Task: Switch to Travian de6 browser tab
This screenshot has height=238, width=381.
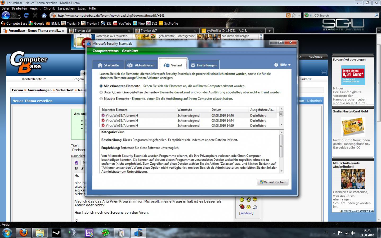Action: tap(100, 31)
